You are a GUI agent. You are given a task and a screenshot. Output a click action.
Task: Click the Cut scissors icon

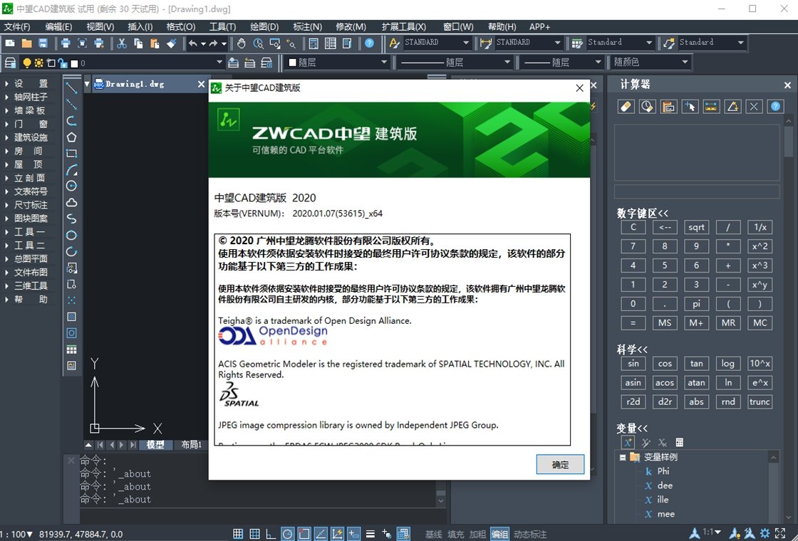pyautogui.click(x=122, y=43)
